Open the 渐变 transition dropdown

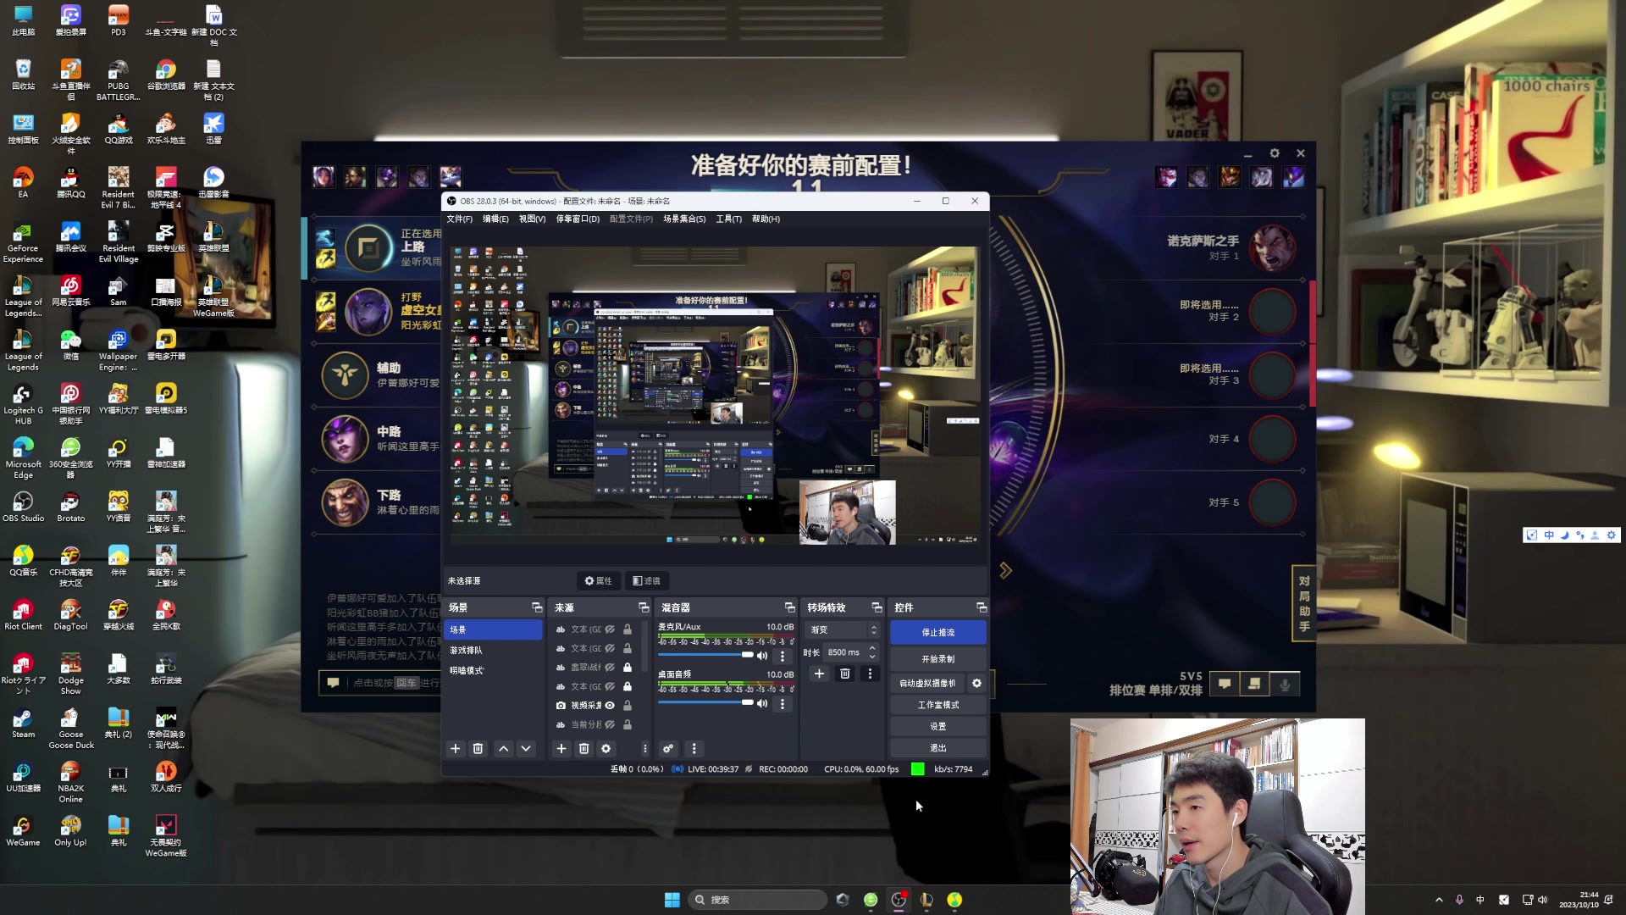coord(843,630)
